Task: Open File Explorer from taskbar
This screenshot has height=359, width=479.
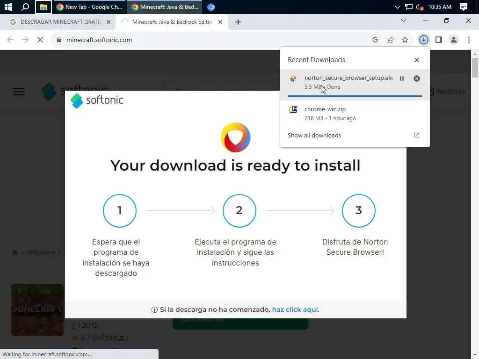Action: tap(44, 7)
